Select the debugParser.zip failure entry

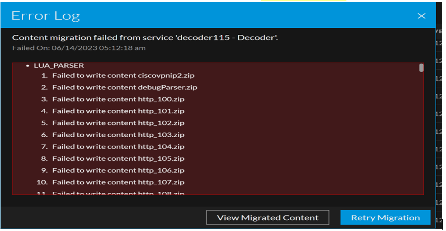[125, 87]
